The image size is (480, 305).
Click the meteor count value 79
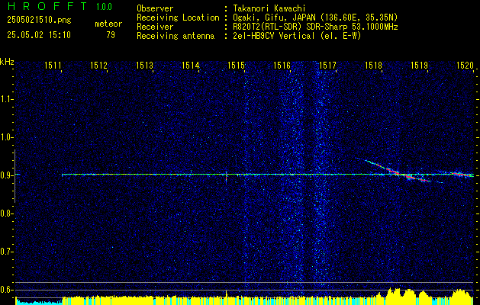111,35
